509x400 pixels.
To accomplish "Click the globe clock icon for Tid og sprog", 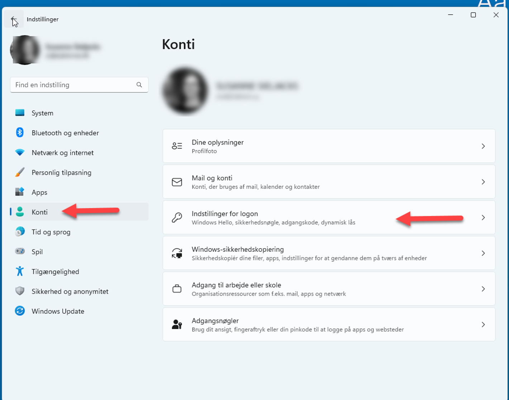I will 20,232.
